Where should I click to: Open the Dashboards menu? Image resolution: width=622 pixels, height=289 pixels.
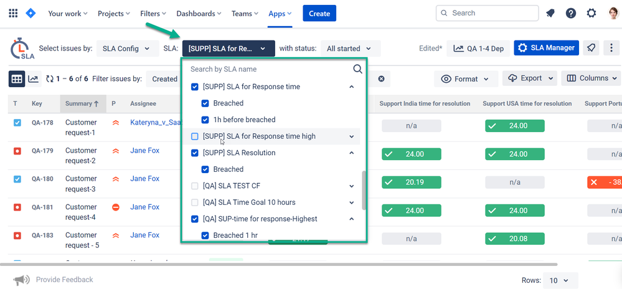[x=199, y=14]
